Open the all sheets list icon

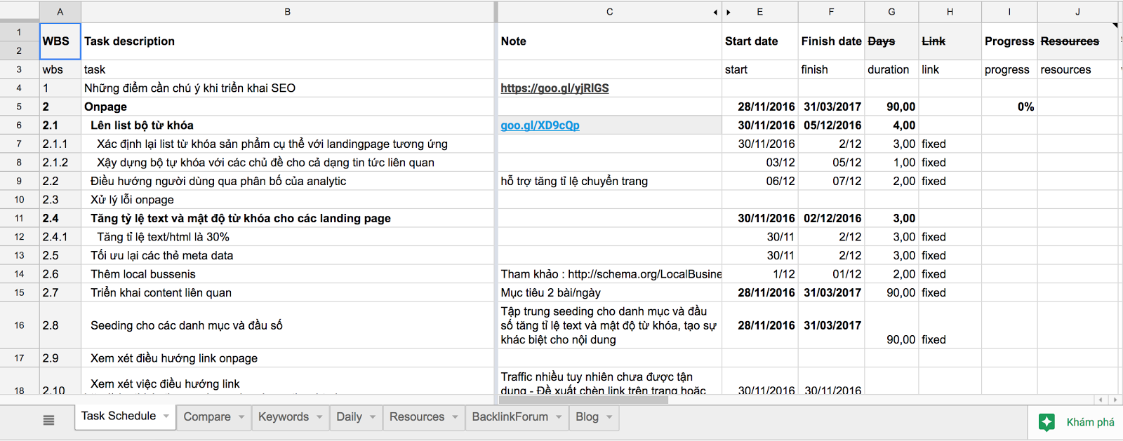(x=48, y=420)
